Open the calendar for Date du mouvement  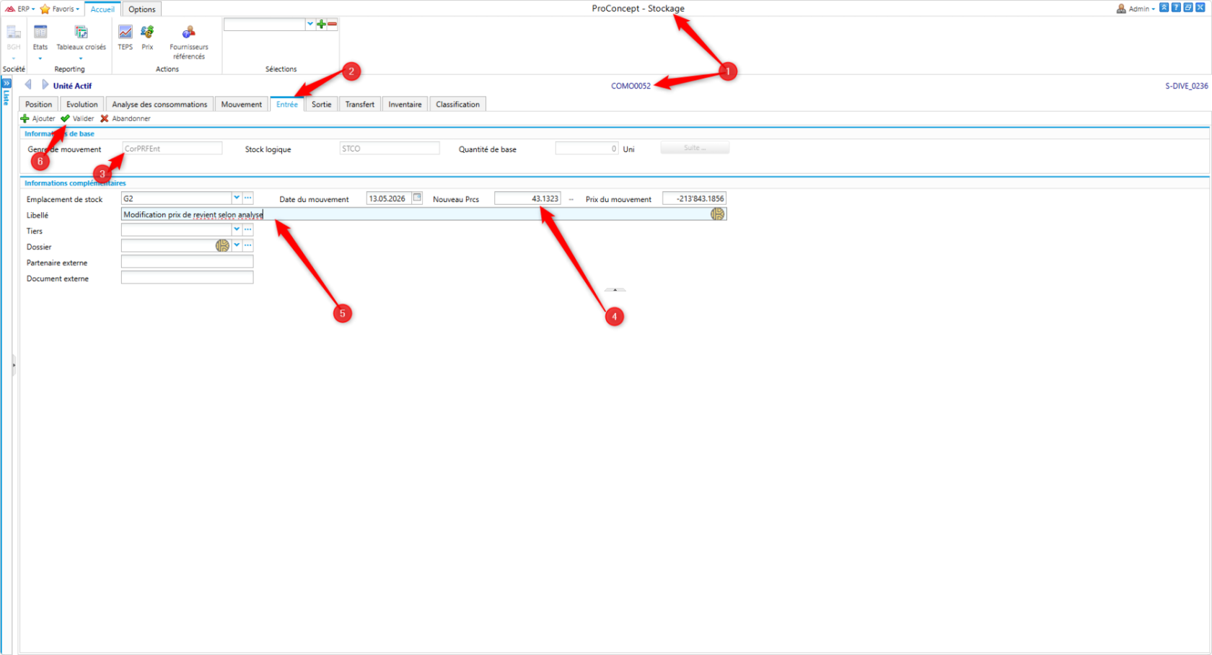pos(417,198)
